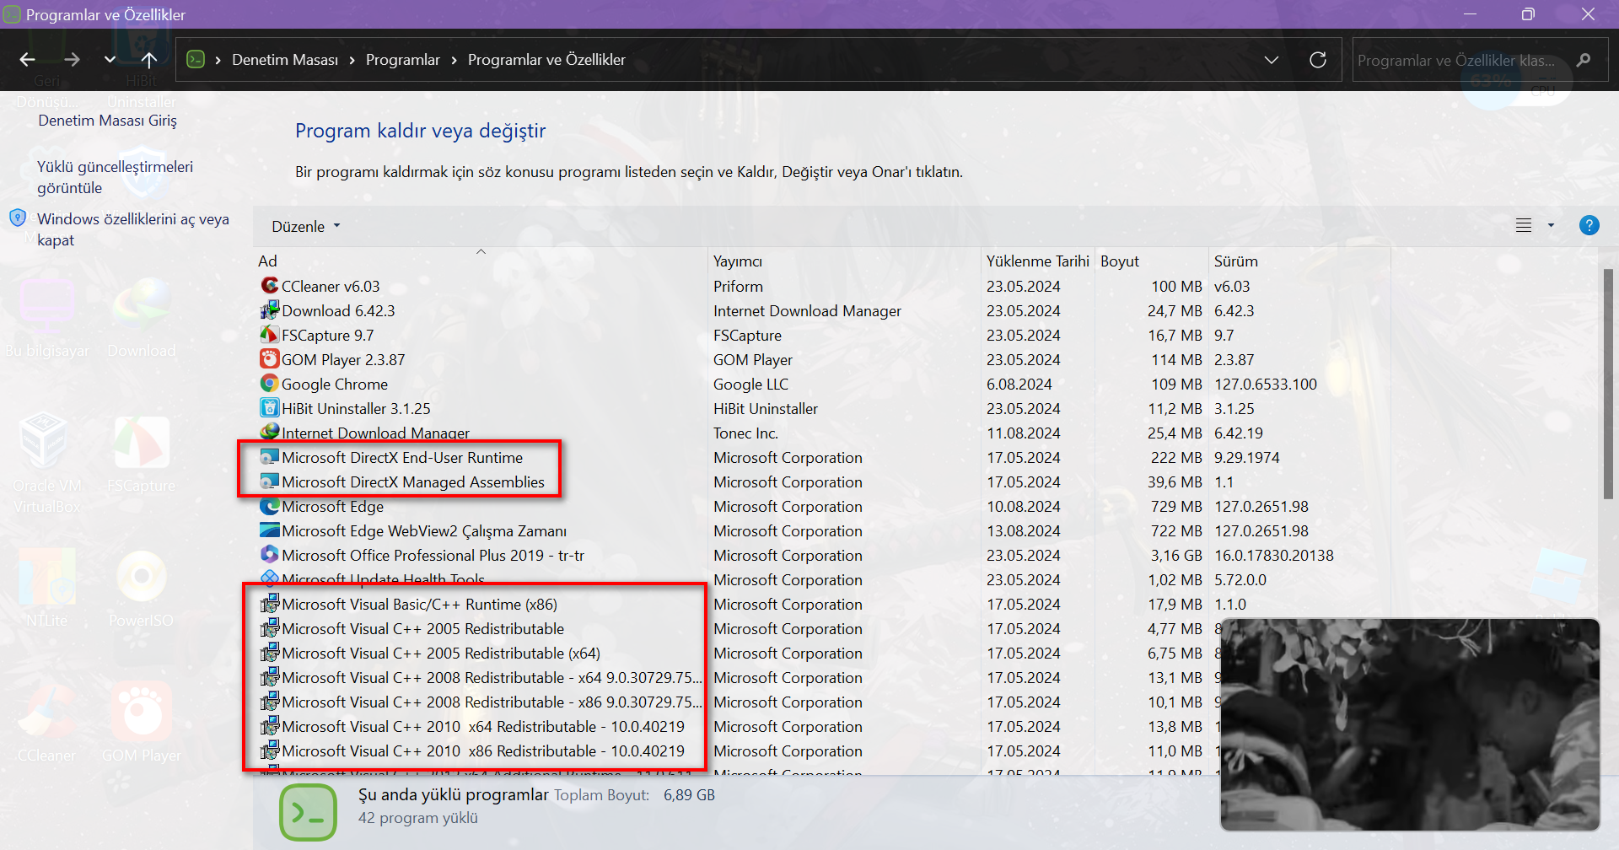The width and height of the screenshot is (1619, 850).
Task: Click the CCleaner v6.03 program icon
Action: tap(269, 286)
